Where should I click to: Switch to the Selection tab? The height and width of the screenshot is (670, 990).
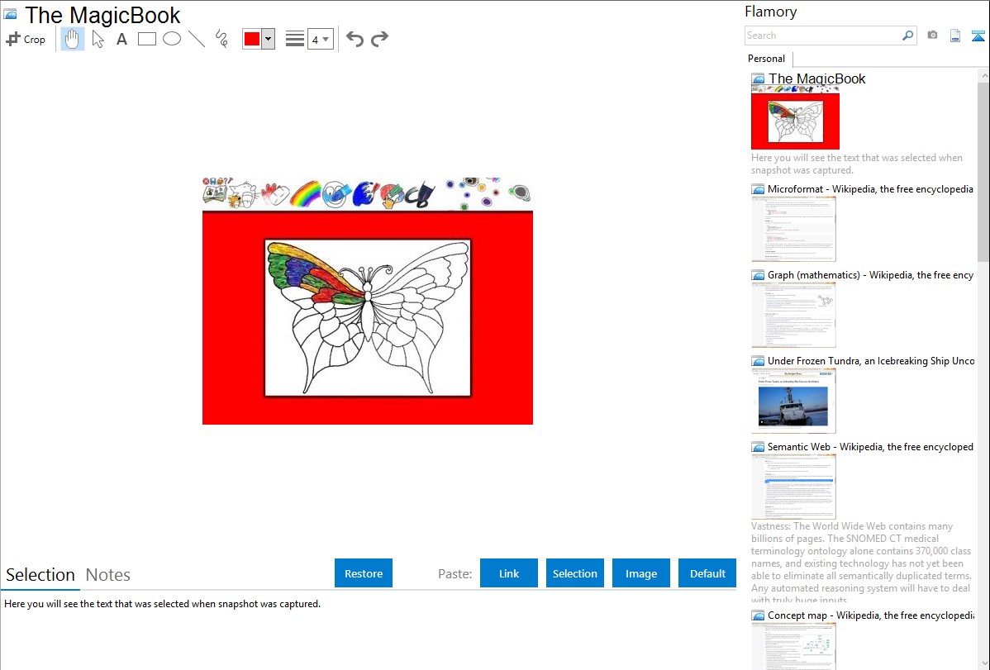coord(40,575)
